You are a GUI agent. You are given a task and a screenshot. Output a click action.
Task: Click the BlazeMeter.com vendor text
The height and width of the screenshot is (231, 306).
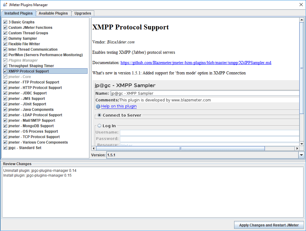120,42
